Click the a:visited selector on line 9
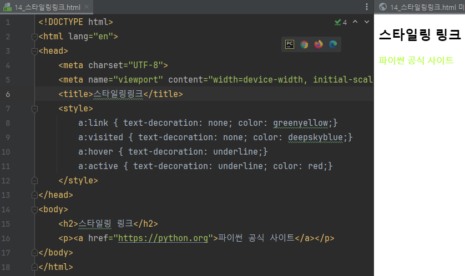 pyautogui.click(x=100, y=137)
